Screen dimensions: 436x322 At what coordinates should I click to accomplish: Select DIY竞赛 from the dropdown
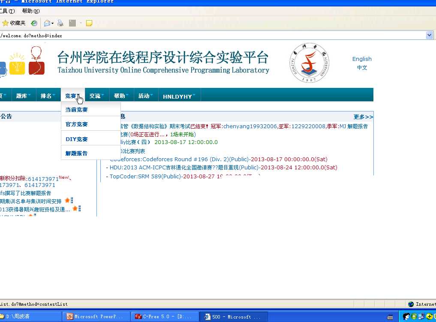point(90,139)
